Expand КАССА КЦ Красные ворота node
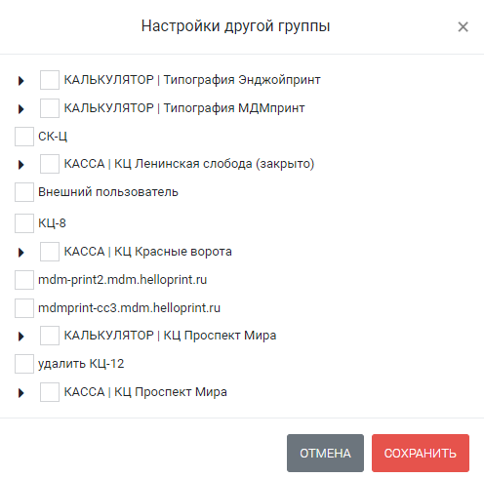 pyautogui.click(x=21, y=252)
